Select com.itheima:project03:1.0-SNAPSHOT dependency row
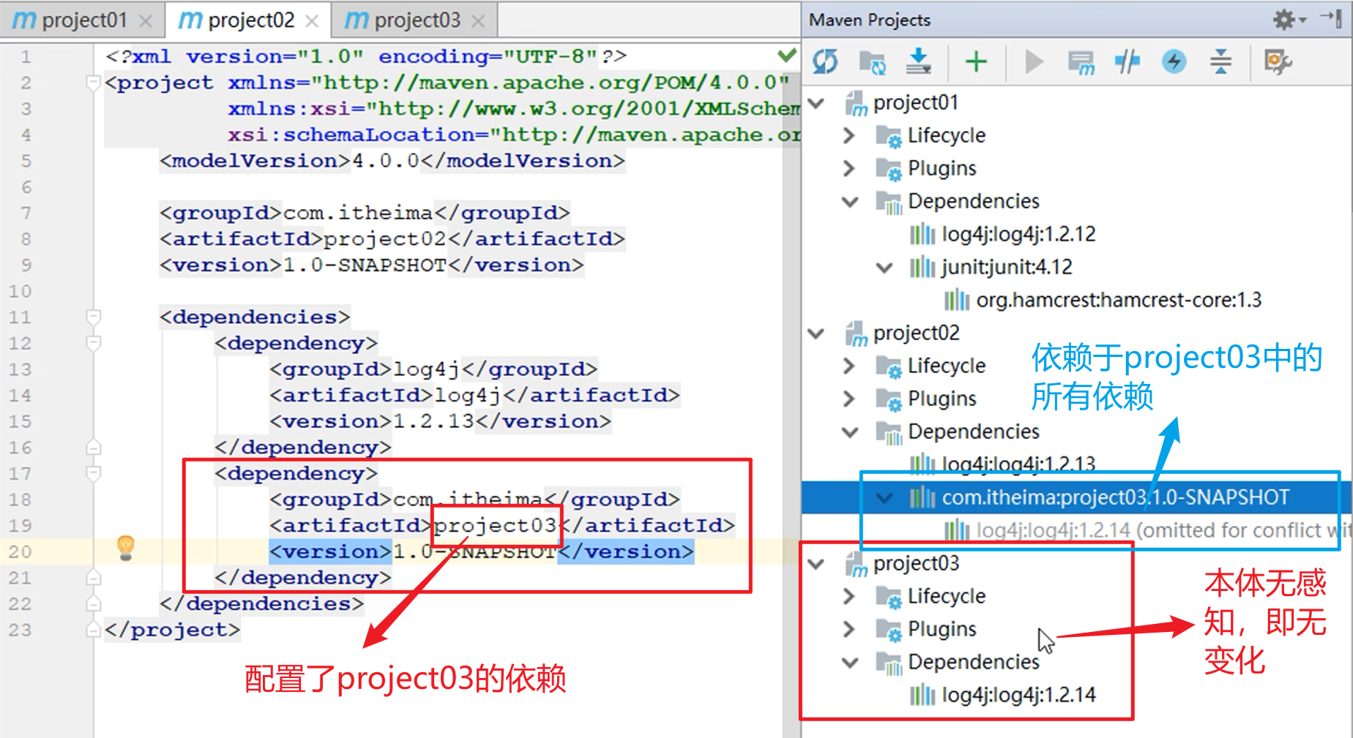The image size is (1353, 738). coord(1076,497)
